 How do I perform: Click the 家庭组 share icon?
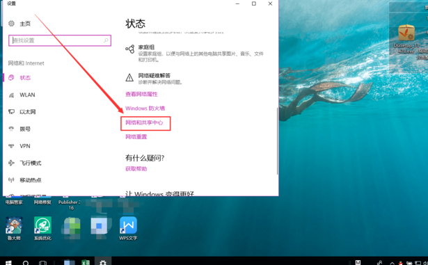(130, 49)
